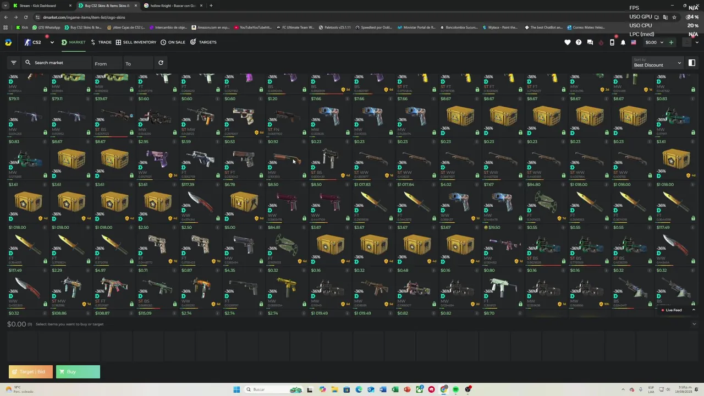Open File Explorer from the taskbar
Viewport: 704px width, 396px height.
tap(334, 389)
